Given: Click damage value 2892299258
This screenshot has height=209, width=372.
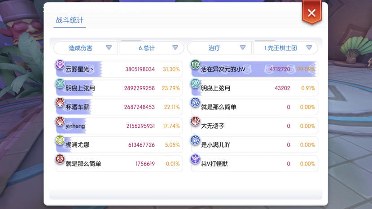Looking at the screenshot, I should click(x=139, y=88).
